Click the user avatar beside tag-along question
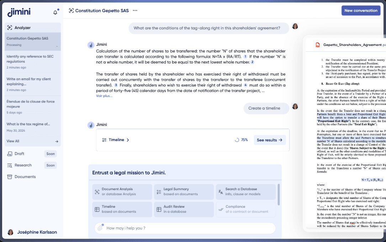 (x=295, y=26)
